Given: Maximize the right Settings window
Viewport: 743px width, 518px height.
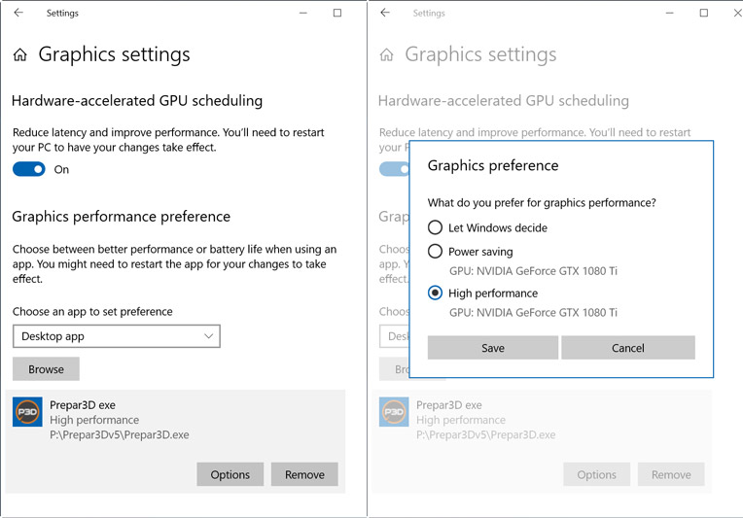Looking at the screenshot, I should click(704, 14).
